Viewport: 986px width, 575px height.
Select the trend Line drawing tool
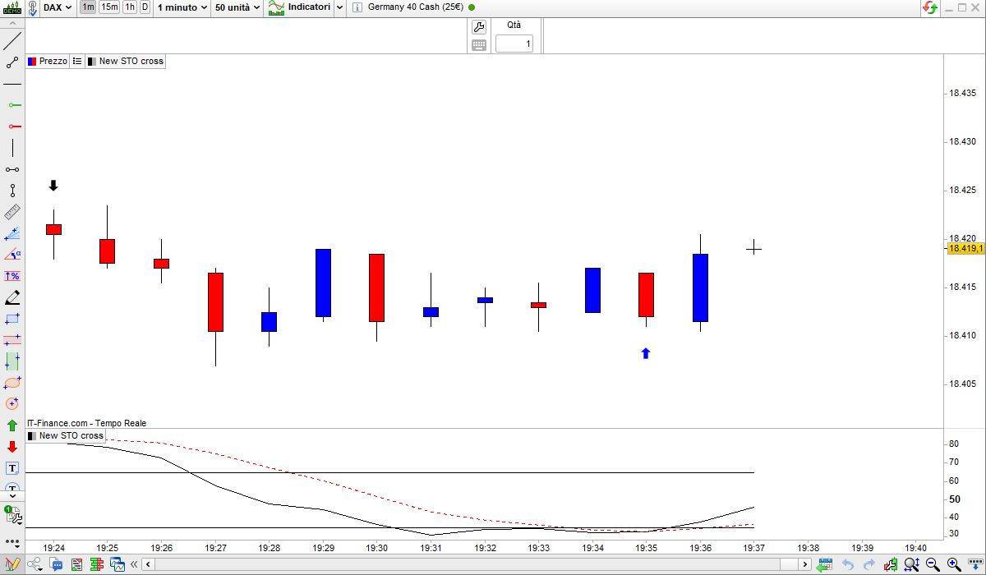12,42
